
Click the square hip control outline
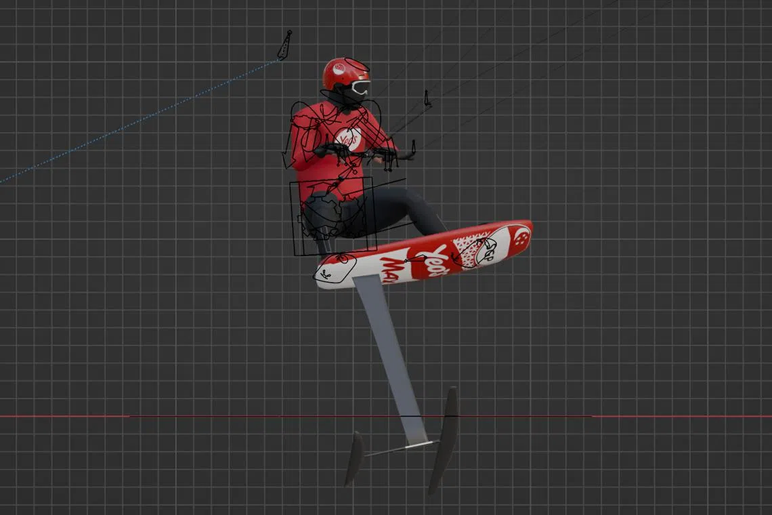[x=331, y=217]
